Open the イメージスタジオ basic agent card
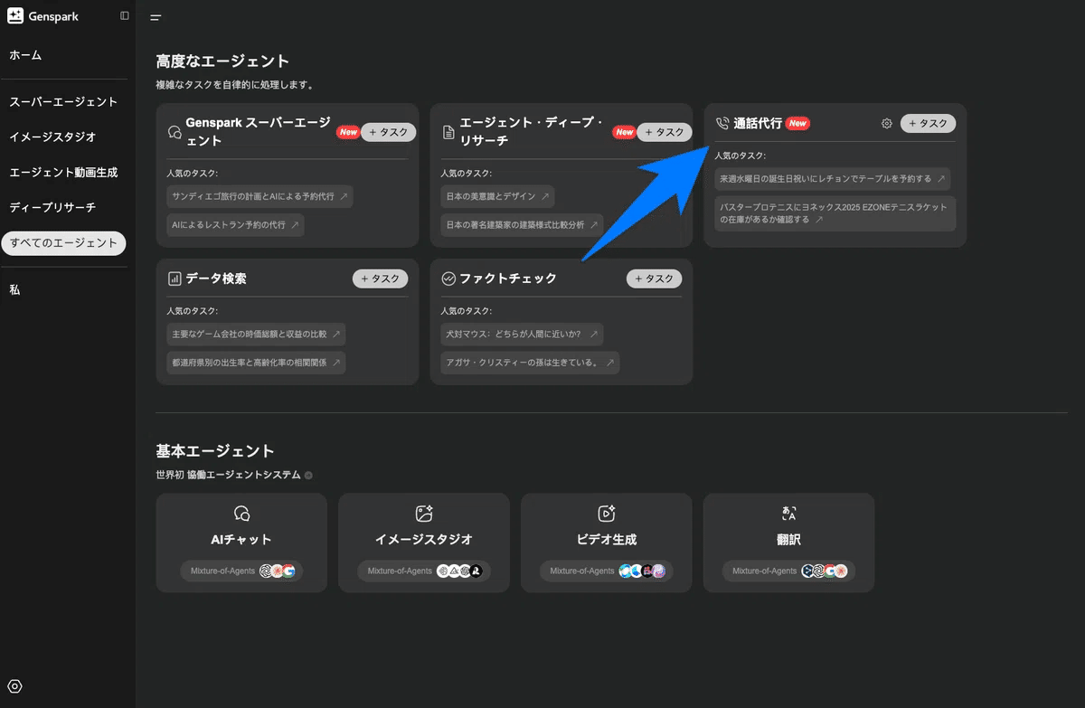The height and width of the screenshot is (708, 1085). [x=423, y=543]
